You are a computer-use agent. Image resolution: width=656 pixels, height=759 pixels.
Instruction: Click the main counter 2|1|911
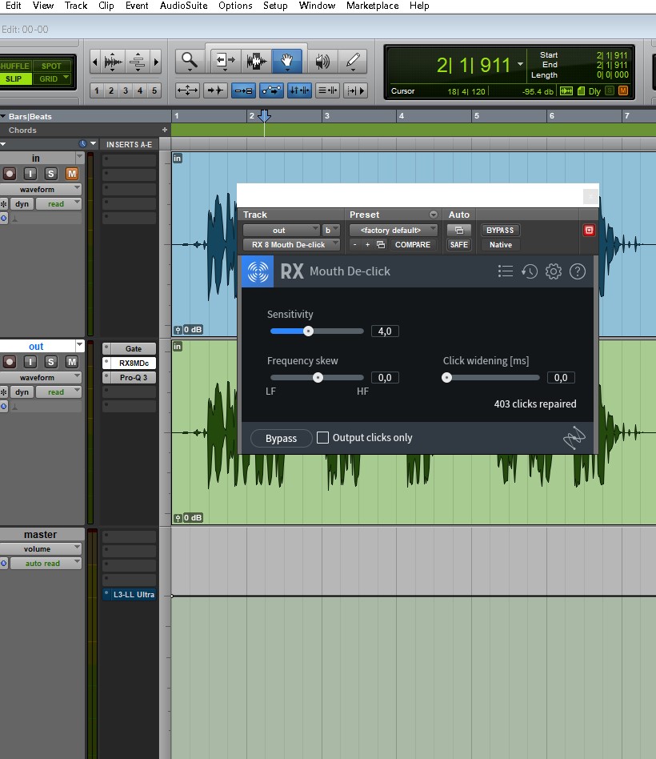474,65
